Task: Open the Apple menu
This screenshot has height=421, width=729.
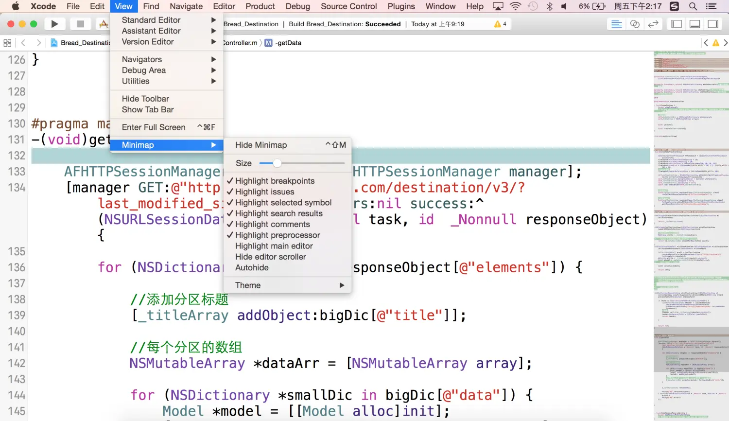Action: [15, 6]
